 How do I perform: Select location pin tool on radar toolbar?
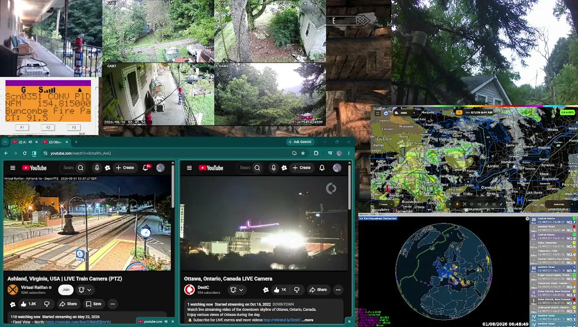(457, 204)
